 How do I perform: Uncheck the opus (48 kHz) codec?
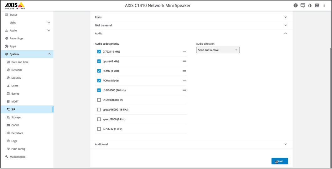[x=99, y=61]
